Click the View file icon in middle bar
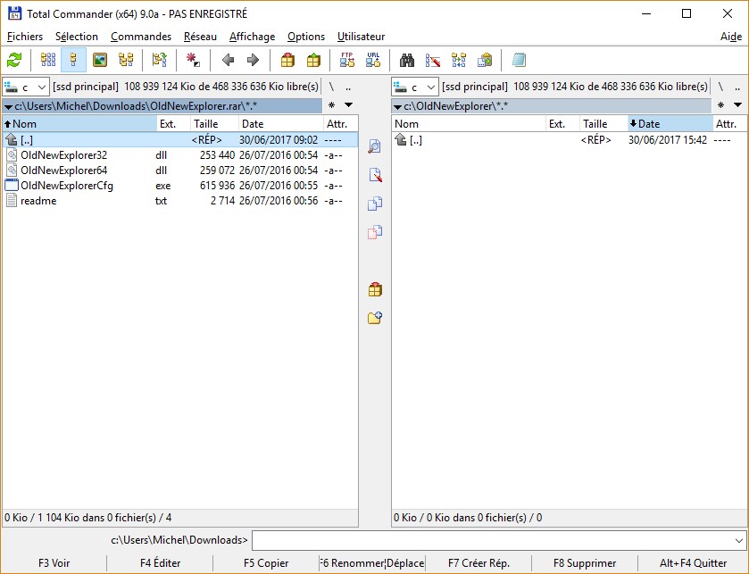 [x=375, y=146]
